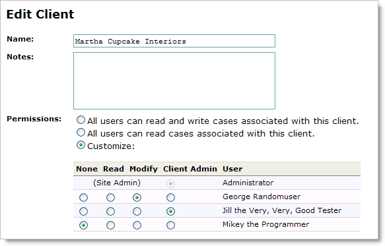This screenshot has width=385, height=246.
Task: Click Administrator's Client Admin radio button
Action: (170, 183)
